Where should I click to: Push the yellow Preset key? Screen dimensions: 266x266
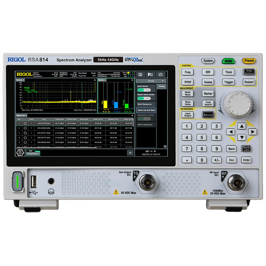coord(249,61)
